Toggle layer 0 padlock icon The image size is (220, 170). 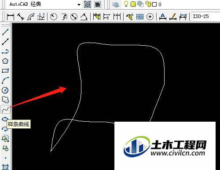[x=148, y=4]
